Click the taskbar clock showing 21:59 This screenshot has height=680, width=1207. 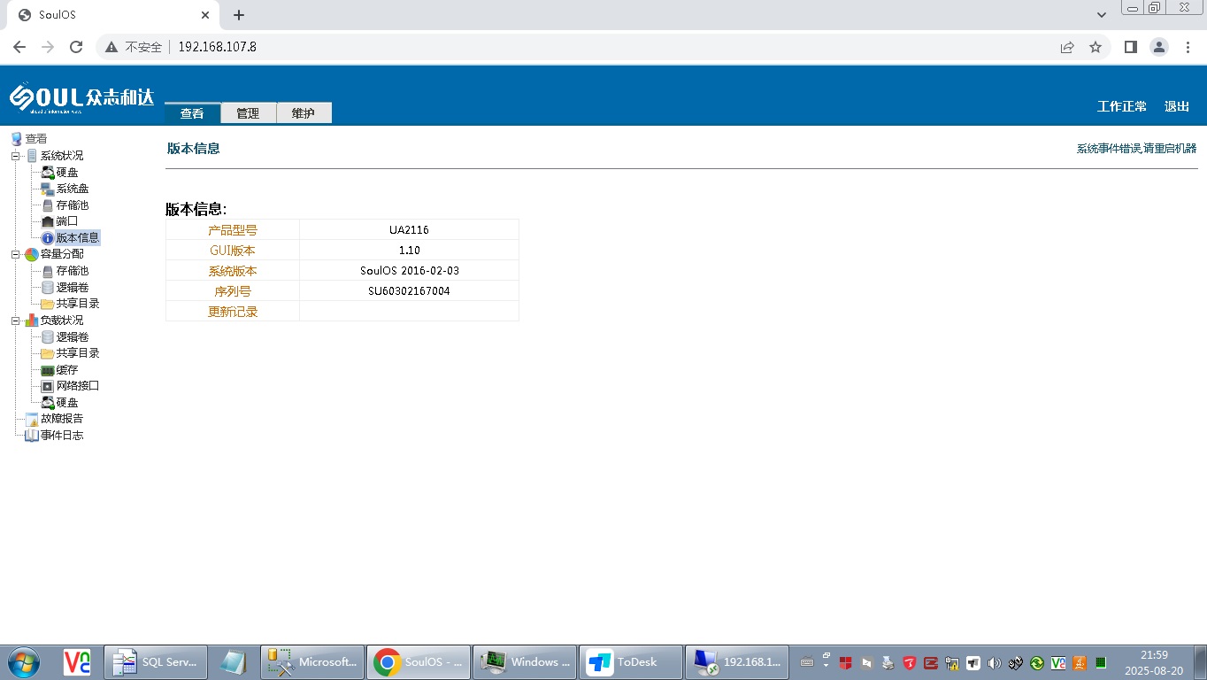[x=1154, y=655]
